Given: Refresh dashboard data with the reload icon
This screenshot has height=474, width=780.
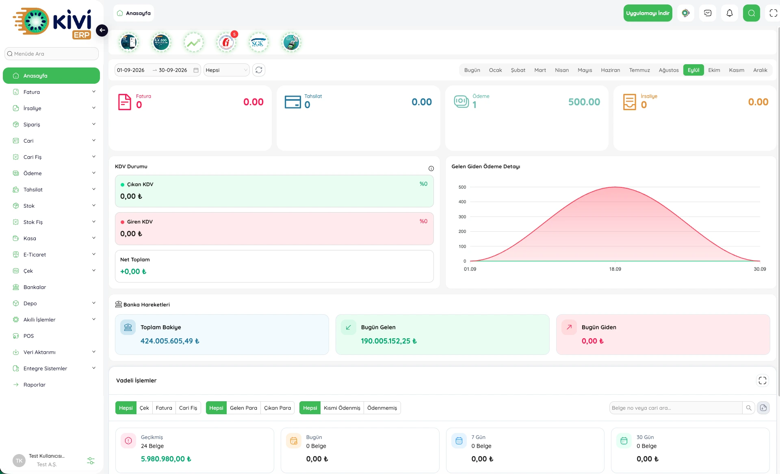Looking at the screenshot, I should click(259, 70).
